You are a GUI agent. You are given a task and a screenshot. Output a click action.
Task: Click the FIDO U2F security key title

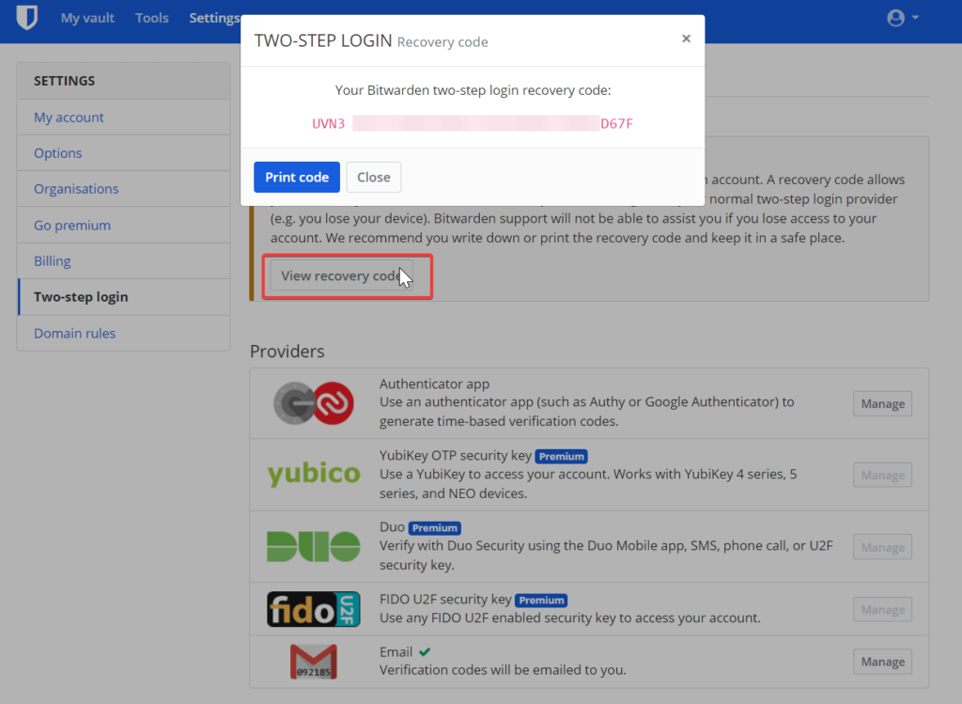445,599
